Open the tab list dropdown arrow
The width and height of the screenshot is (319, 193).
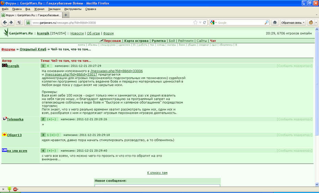(x=316, y=15)
